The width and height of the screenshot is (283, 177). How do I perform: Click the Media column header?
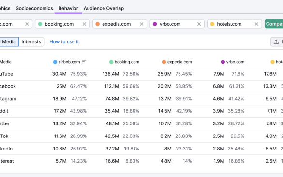6,62
